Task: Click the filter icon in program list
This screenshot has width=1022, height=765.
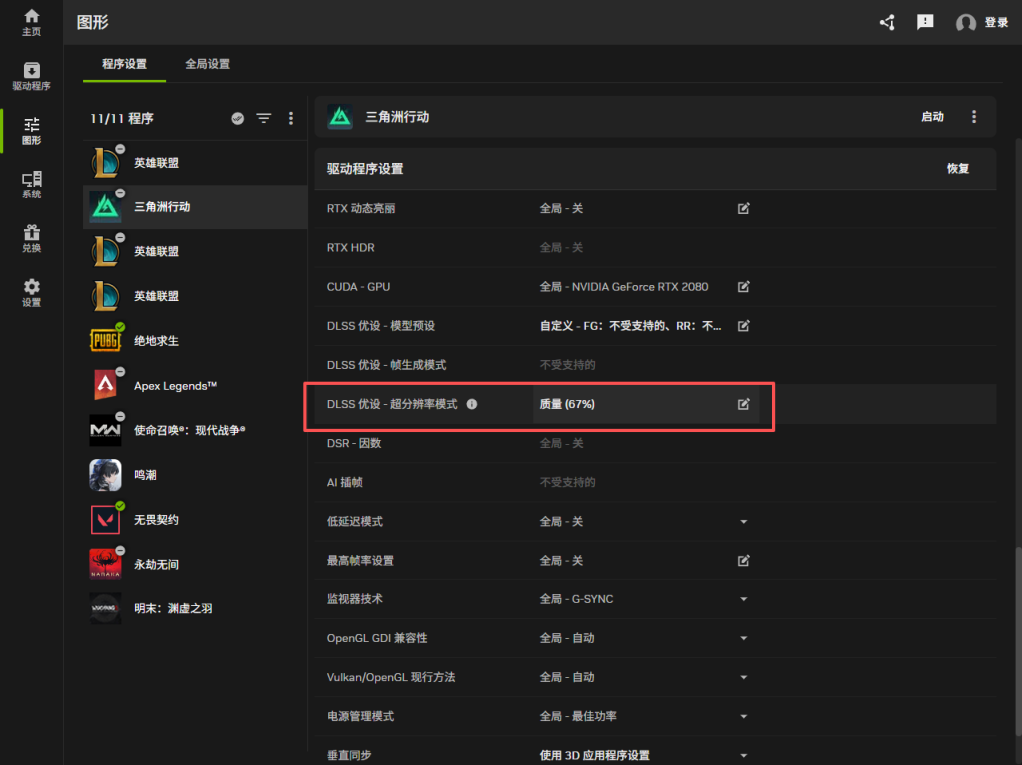Action: coord(263,118)
